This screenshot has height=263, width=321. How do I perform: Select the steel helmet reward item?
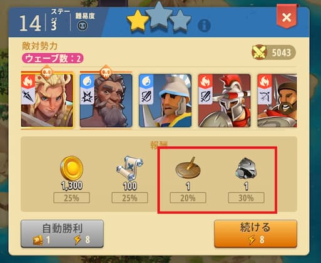pos(246,168)
